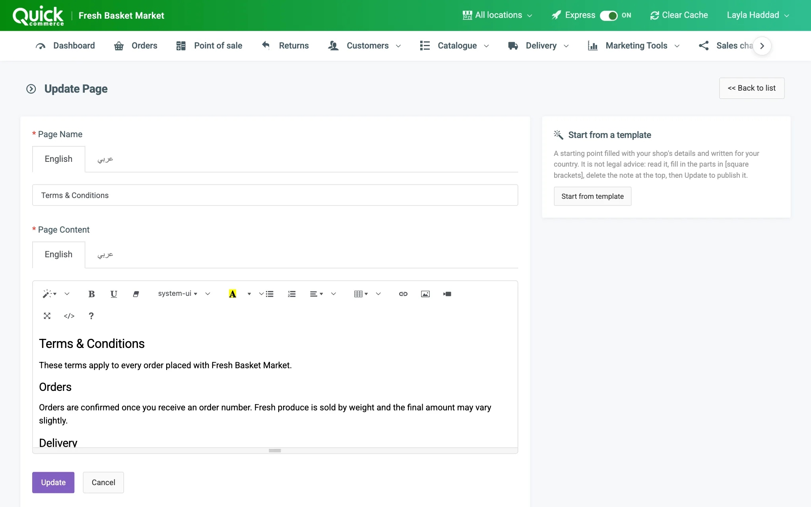Viewport: 811px width, 507px height.
Task: Insert an unordered bullet list
Action: click(270, 294)
